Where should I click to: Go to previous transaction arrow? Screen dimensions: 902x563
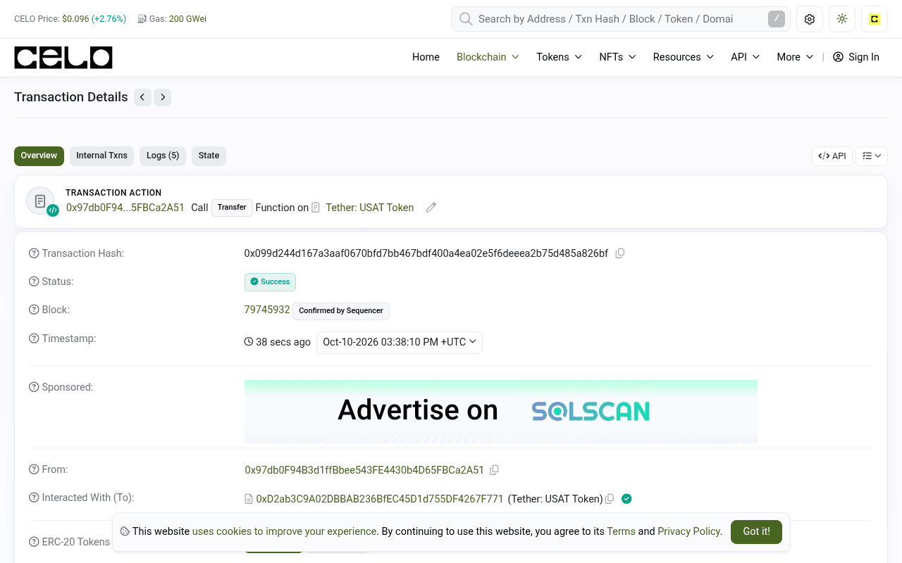click(x=142, y=97)
